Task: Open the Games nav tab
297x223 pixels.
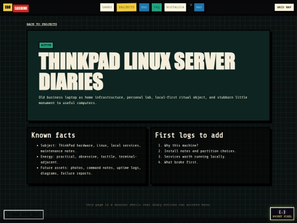Action: pyautogui.click(x=107, y=7)
